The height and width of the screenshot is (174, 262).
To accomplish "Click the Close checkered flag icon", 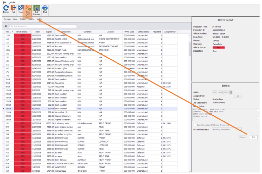I will point(21,9).
